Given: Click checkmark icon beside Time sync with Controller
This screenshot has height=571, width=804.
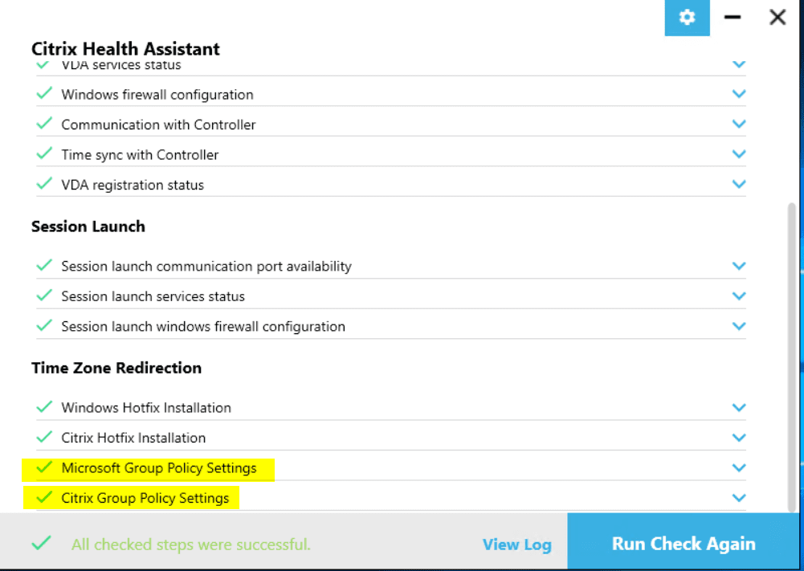Looking at the screenshot, I should [44, 154].
